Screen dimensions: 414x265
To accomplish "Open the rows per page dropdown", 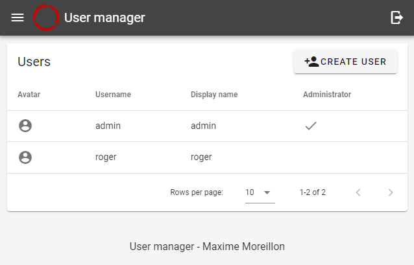I will coord(260,192).
